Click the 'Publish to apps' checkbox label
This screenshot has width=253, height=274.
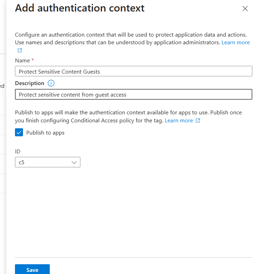point(45,133)
